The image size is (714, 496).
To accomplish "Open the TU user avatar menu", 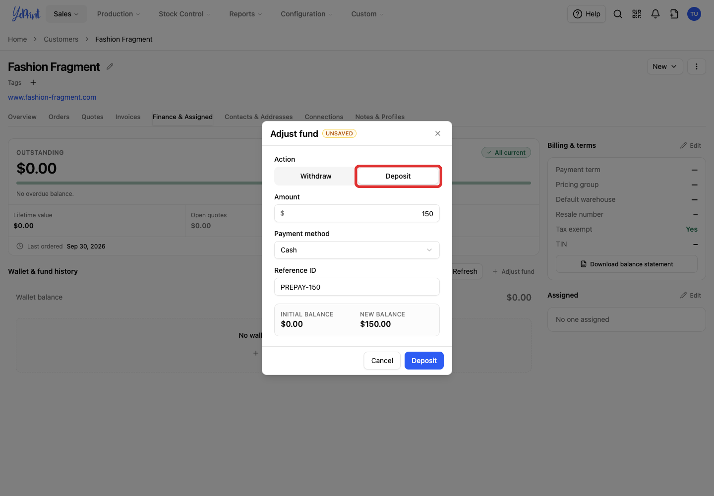I will [694, 14].
